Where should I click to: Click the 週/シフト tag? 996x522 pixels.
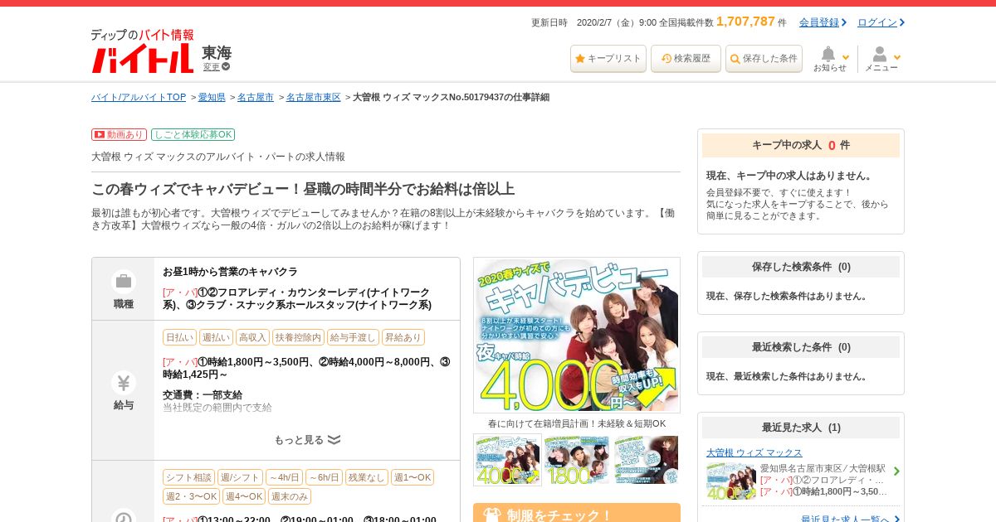(240, 477)
